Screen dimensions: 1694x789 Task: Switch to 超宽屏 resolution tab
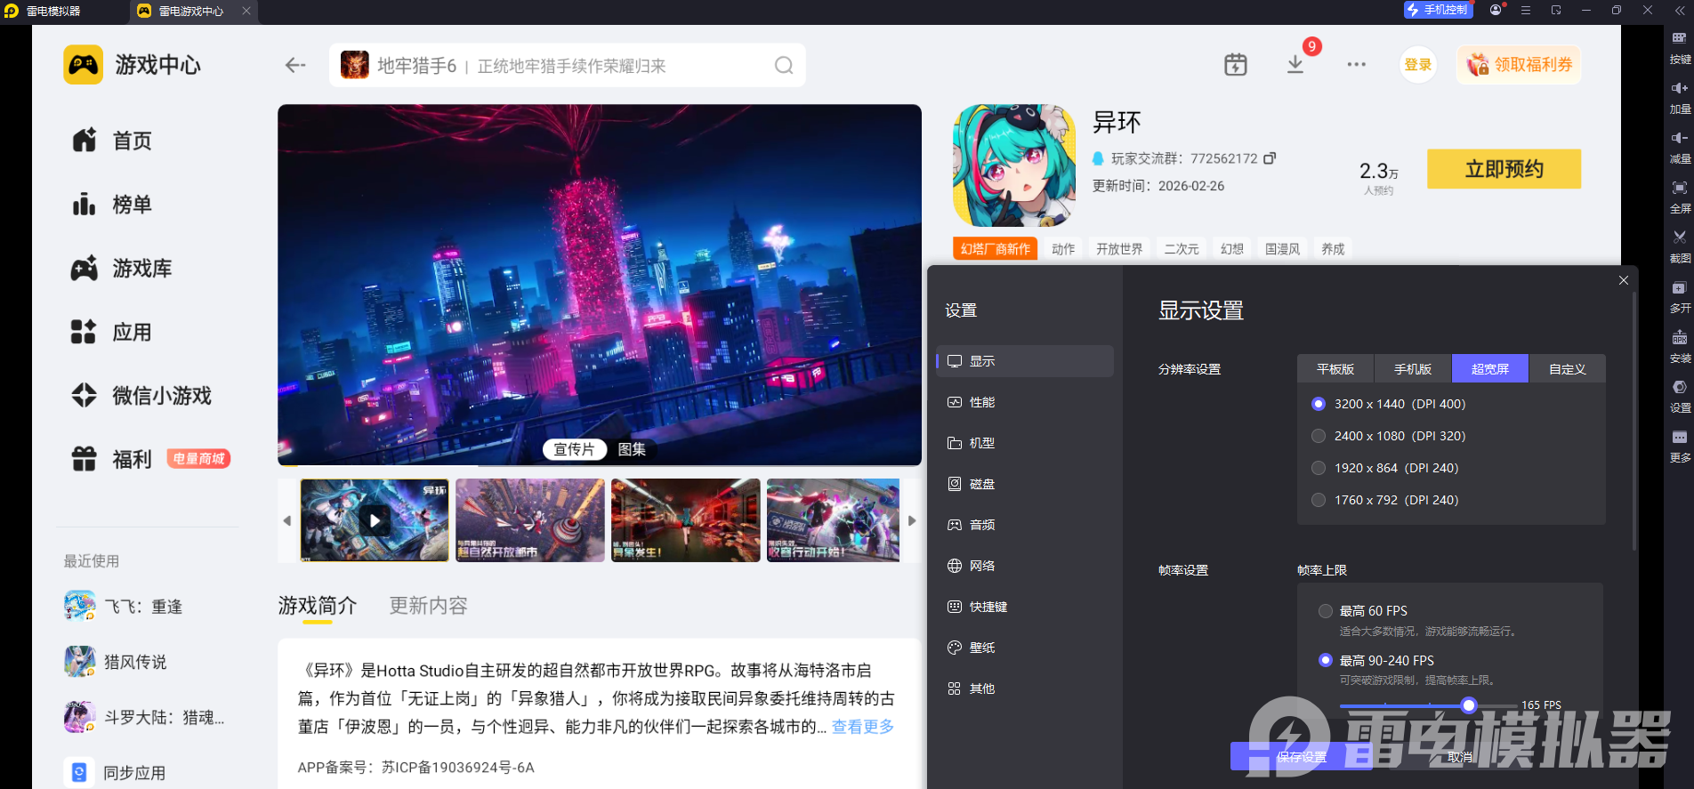click(1490, 369)
